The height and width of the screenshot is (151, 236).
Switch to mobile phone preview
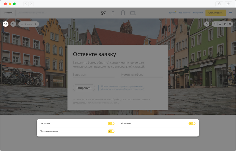click(x=113, y=13)
